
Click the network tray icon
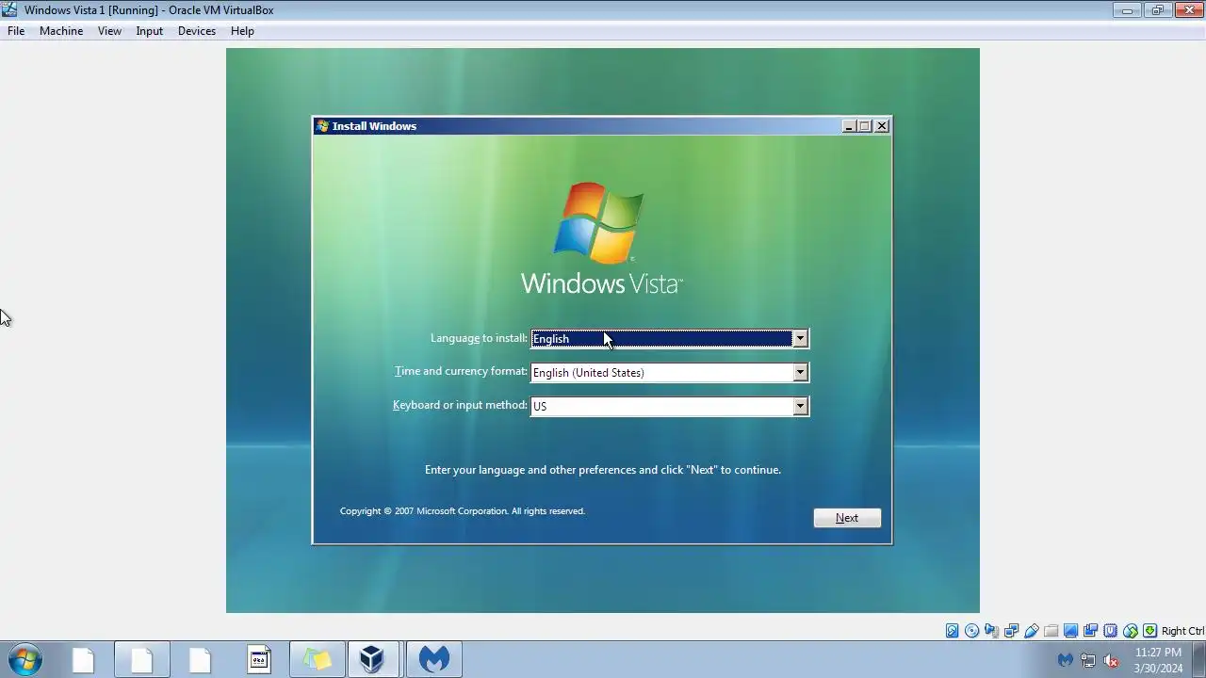[1088, 660]
